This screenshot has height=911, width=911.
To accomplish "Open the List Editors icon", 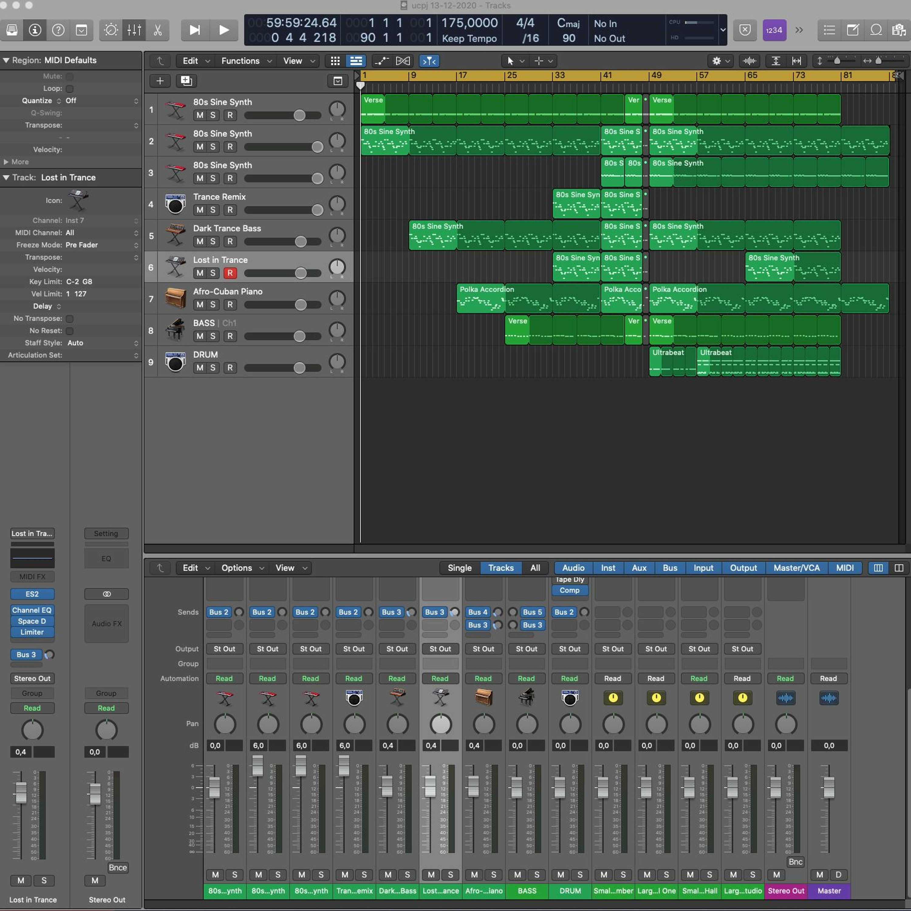I will [x=829, y=30].
